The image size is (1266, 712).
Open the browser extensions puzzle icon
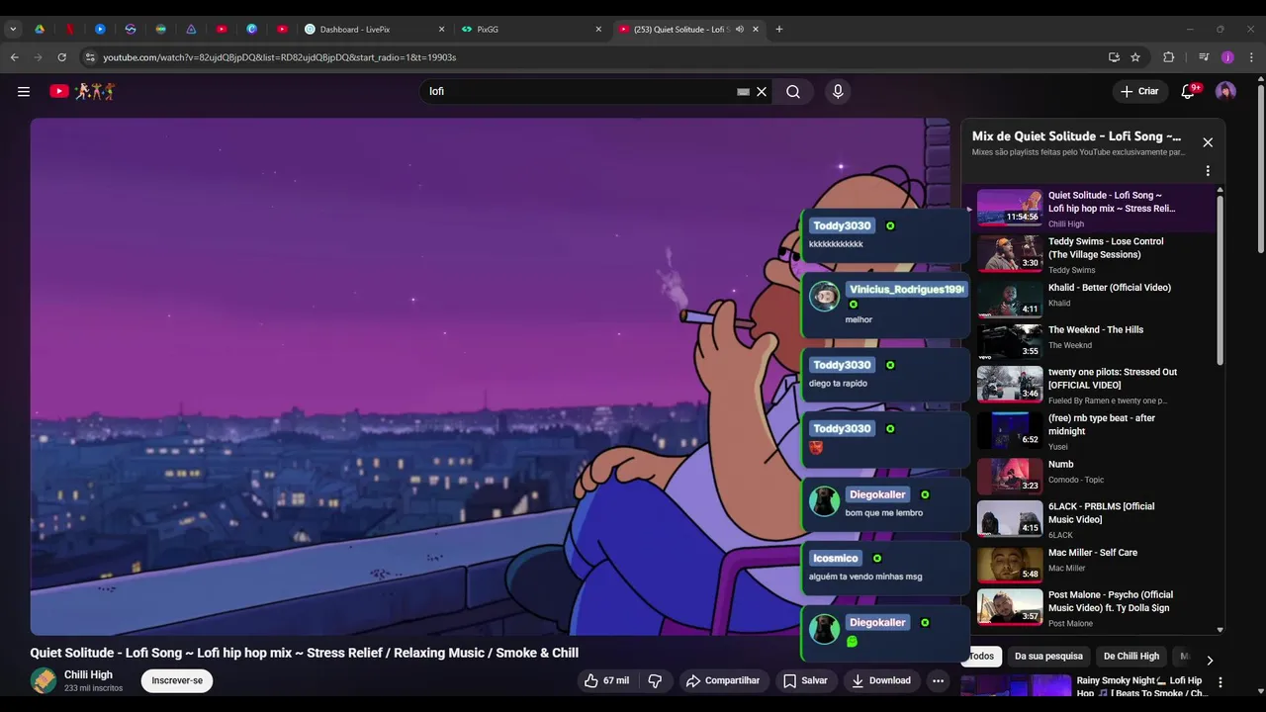point(1168,57)
